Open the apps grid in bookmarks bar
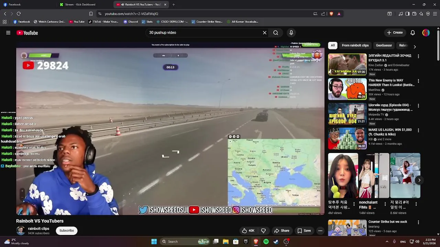The image size is (440, 247). pos(4,22)
